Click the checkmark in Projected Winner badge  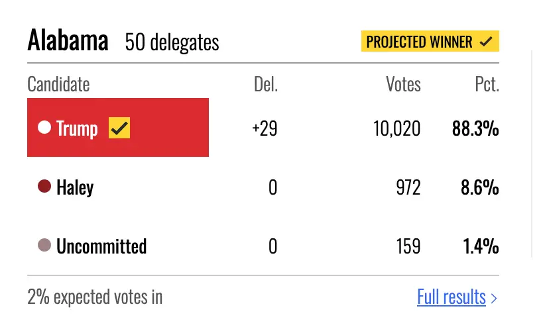coord(486,42)
